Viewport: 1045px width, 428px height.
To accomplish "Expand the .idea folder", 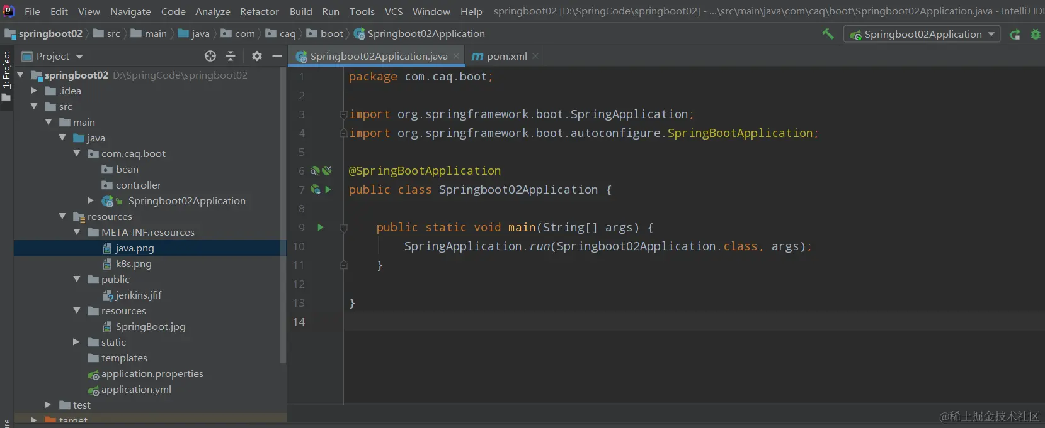I will (34, 91).
